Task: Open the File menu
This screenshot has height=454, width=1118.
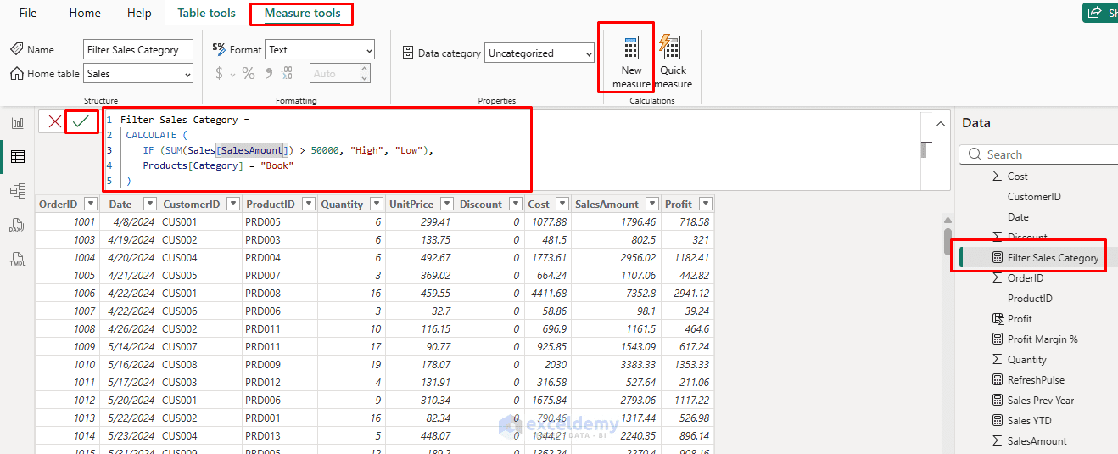Action: (x=28, y=13)
